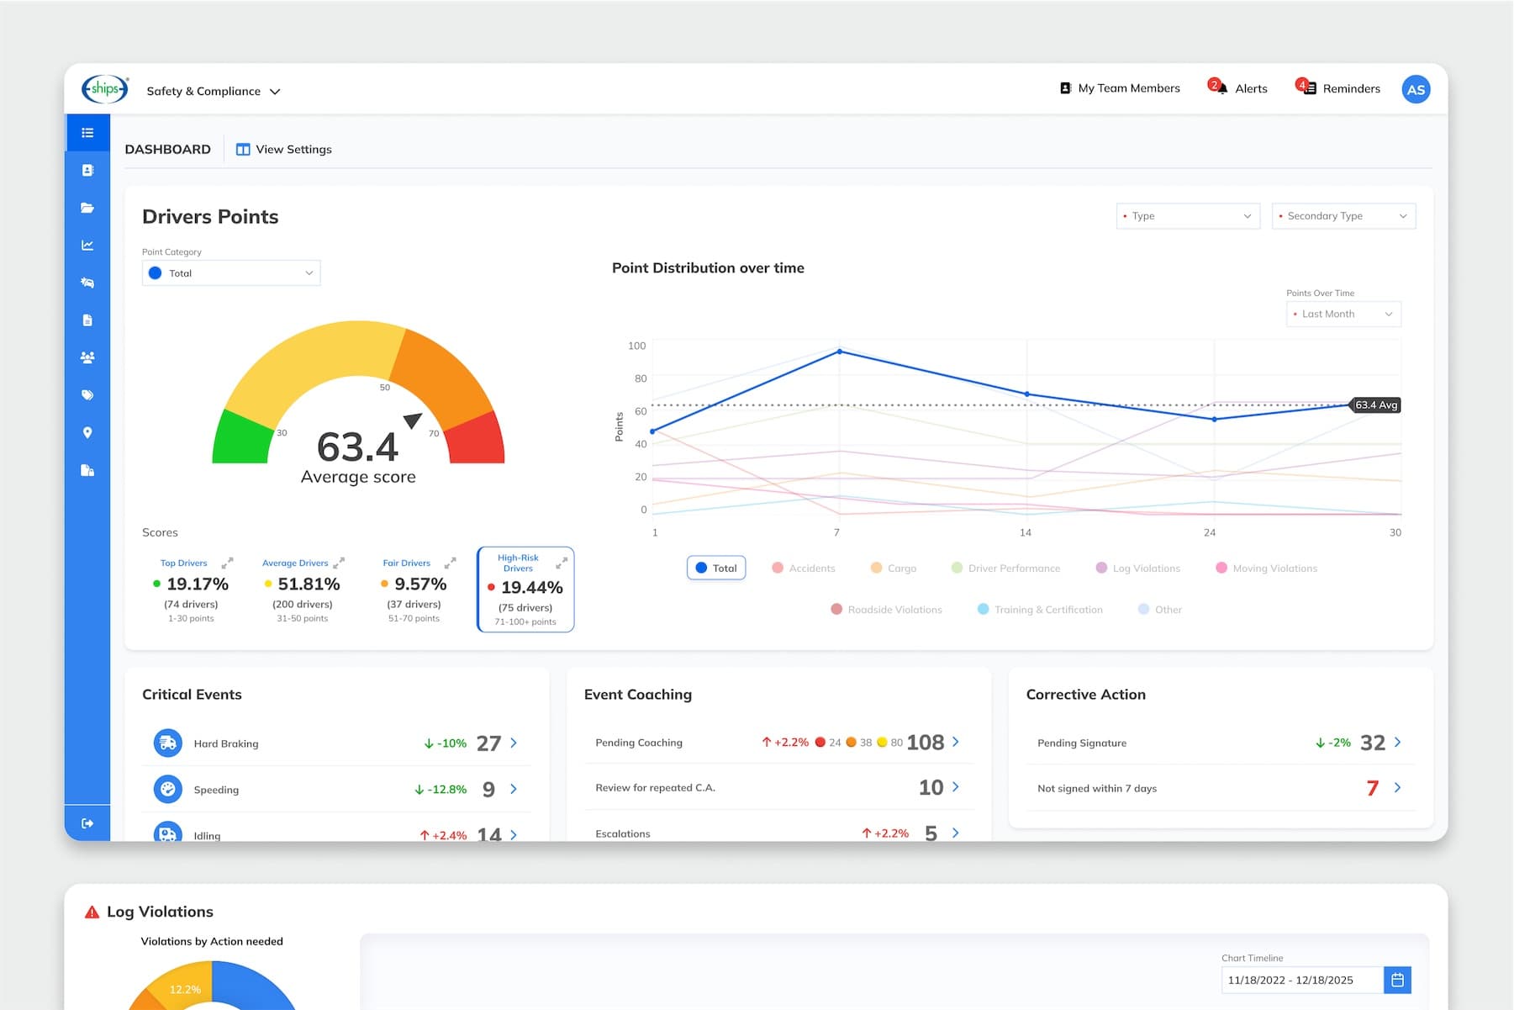Open the contact card sidebar icon
This screenshot has height=1010, width=1514.
coord(87,170)
